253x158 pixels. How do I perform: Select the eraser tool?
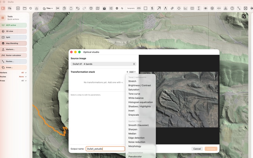pyautogui.click(x=172, y=8)
